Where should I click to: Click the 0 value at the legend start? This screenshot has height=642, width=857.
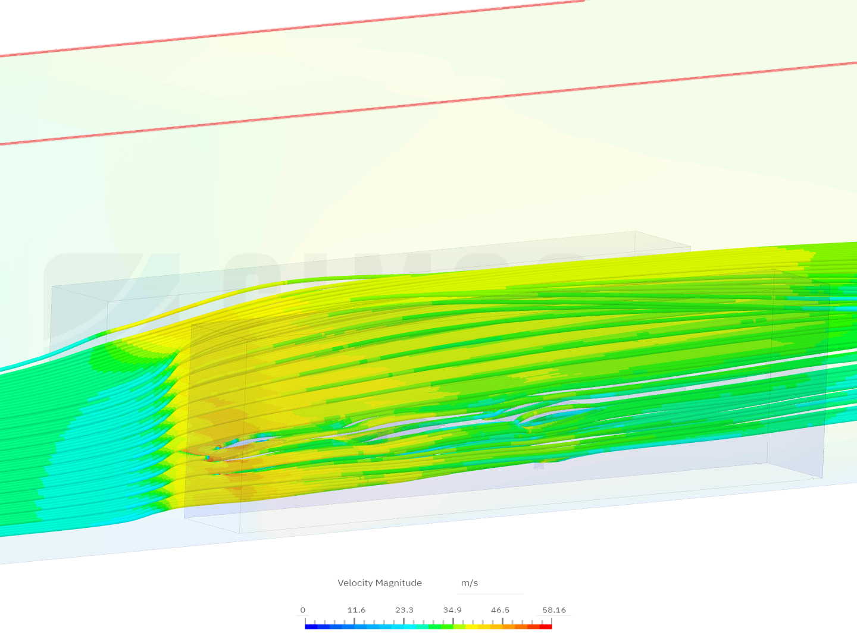[304, 610]
